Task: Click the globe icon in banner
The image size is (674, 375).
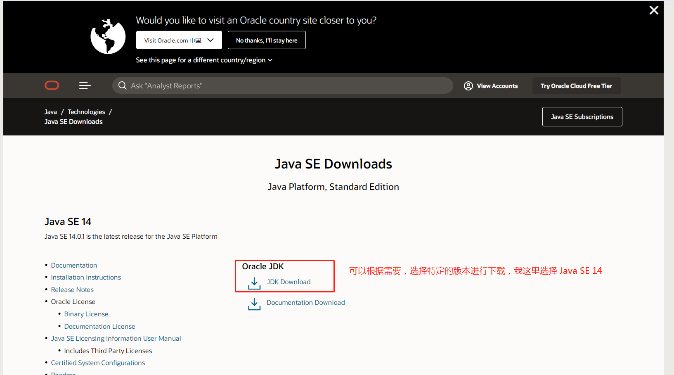Action: point(108,36)
